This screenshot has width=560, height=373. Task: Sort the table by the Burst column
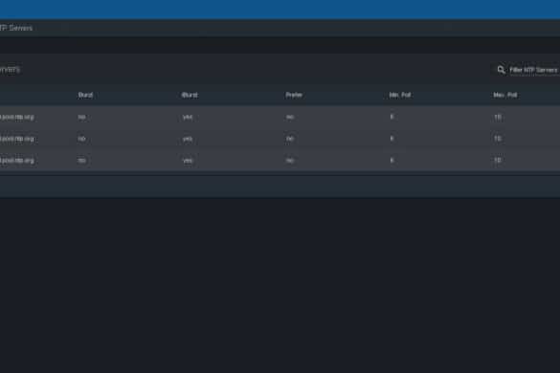coord(85,95)
